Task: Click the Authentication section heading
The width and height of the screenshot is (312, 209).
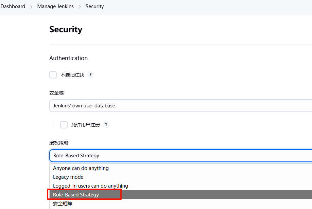Action: (68, 58)
